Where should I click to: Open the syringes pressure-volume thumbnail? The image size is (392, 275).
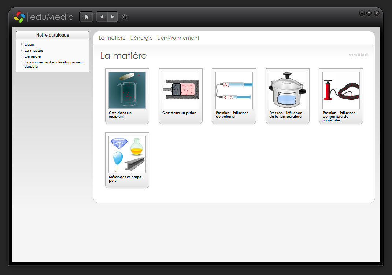click(234, 90)
